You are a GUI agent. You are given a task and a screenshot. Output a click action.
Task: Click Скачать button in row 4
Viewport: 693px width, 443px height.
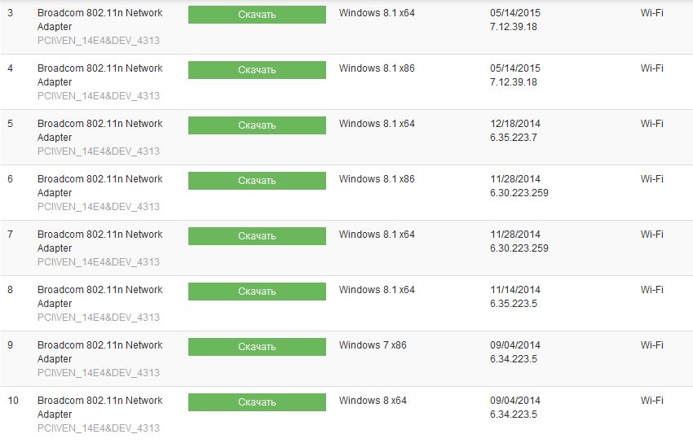click(x=257, y=70)
